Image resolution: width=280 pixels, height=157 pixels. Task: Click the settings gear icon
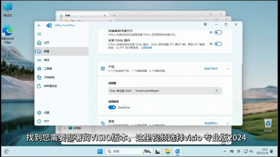[x=39, y=113]
